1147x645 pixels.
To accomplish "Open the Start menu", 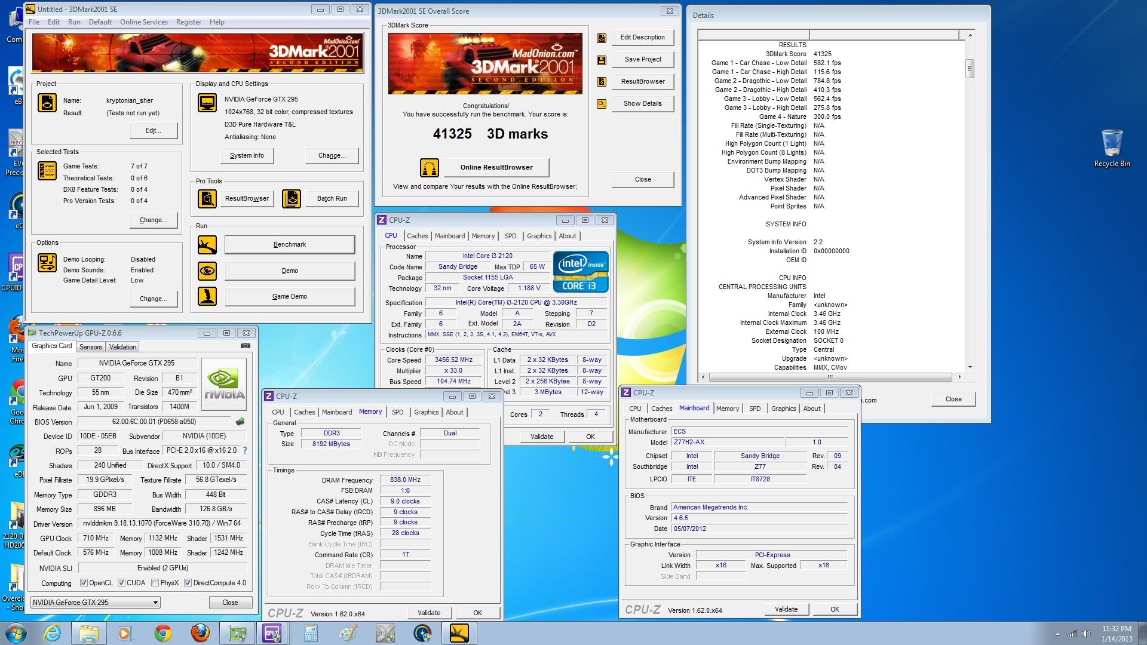I will [16, 633].
